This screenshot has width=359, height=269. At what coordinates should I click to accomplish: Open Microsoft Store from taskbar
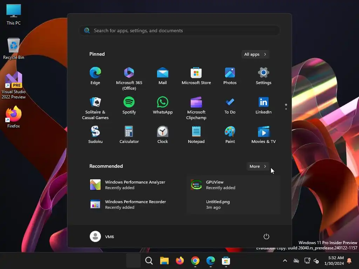(x=226, y=261)
